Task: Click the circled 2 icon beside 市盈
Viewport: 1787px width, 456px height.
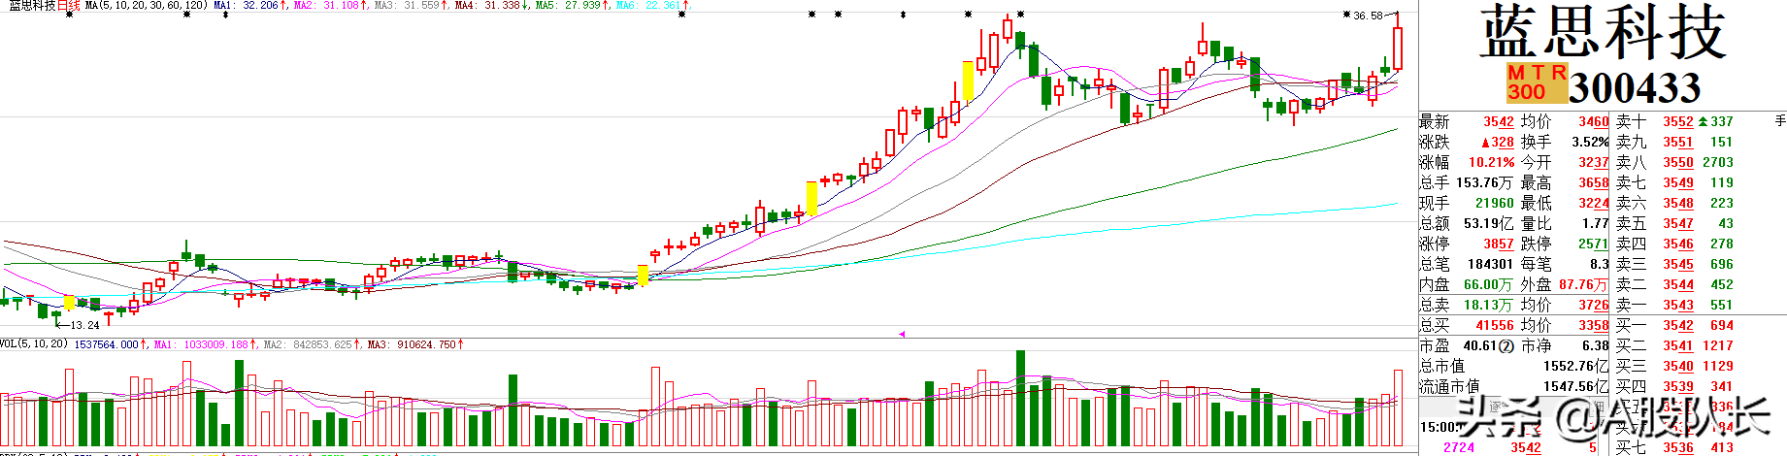Action: click(x=1506, y=346)
